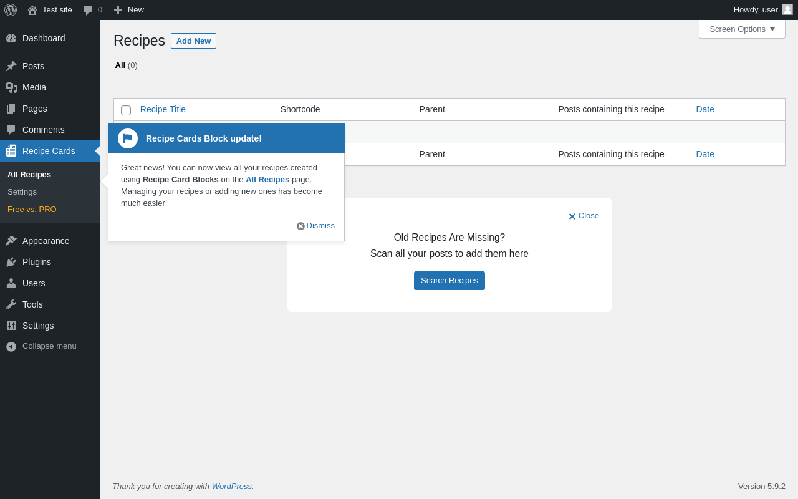Click the Test site home icon

click(x=32, y=10)
